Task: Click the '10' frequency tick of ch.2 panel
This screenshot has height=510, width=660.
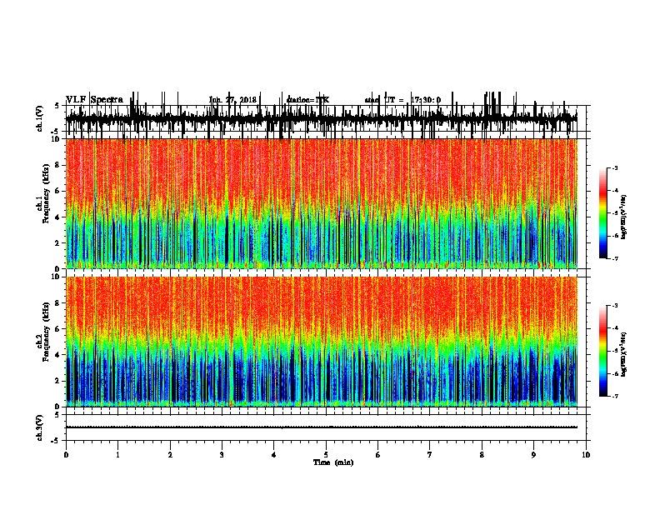Action: [x=56, y=277]
